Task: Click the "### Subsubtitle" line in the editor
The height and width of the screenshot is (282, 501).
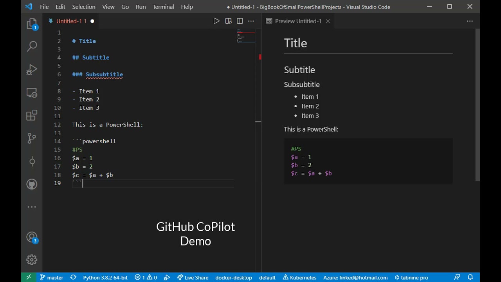Action: (x=97, y=74)
